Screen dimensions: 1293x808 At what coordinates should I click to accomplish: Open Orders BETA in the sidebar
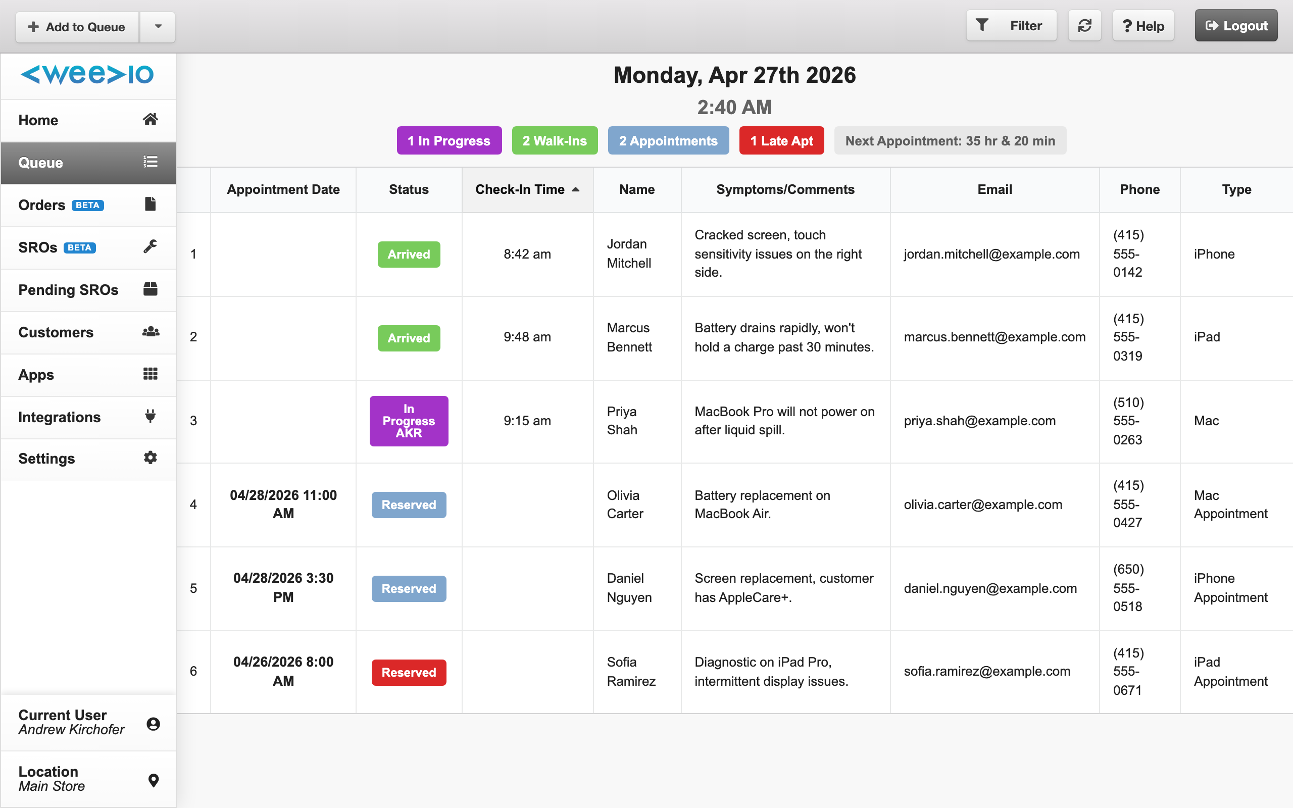[88, 205]
